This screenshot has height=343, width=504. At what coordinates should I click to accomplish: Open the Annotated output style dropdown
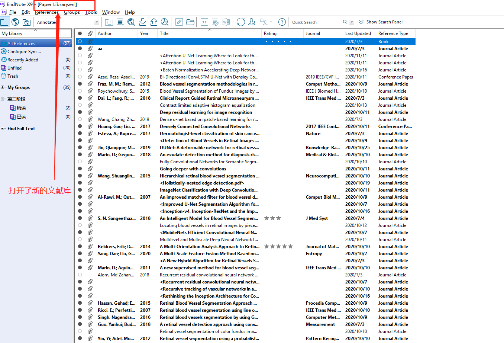tap(96, 22)
